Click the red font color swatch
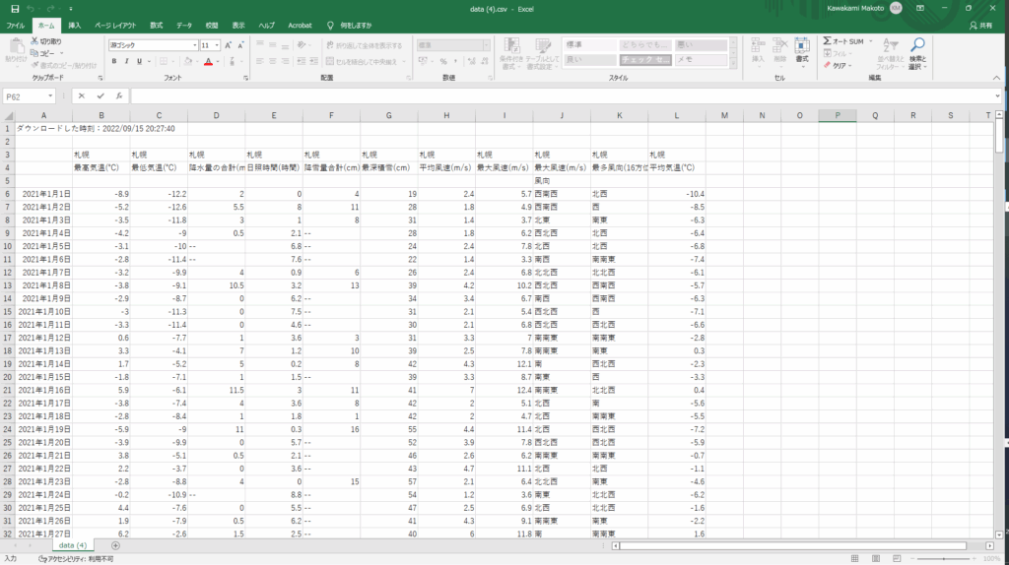Image resolution: width=1009 pixels, height=565 pixels. click(x=208, y=61)
